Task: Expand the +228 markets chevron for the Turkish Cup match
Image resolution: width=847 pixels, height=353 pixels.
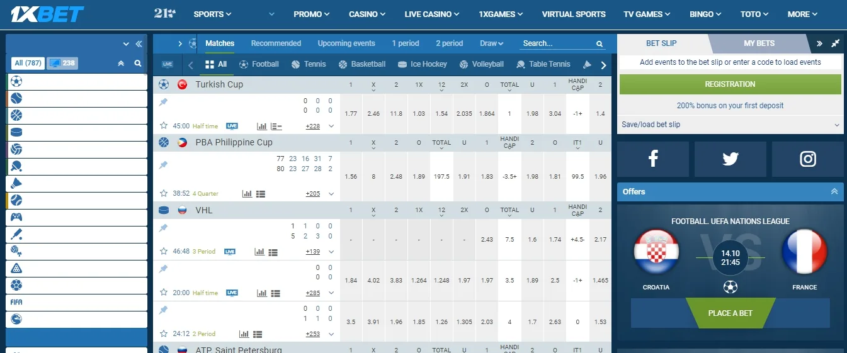Action: pyautogui.click(x=331, y=126)
